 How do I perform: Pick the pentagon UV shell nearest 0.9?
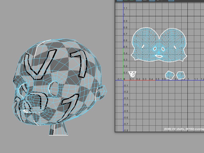pyautogui.click(x=181, y=75)
